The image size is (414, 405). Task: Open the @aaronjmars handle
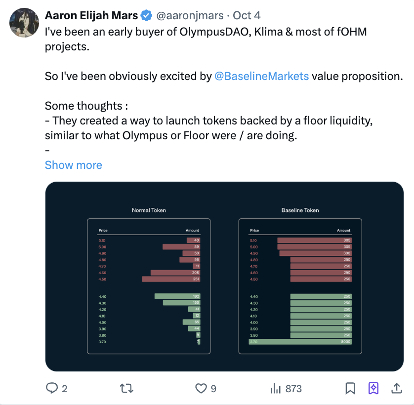(190, 16)
